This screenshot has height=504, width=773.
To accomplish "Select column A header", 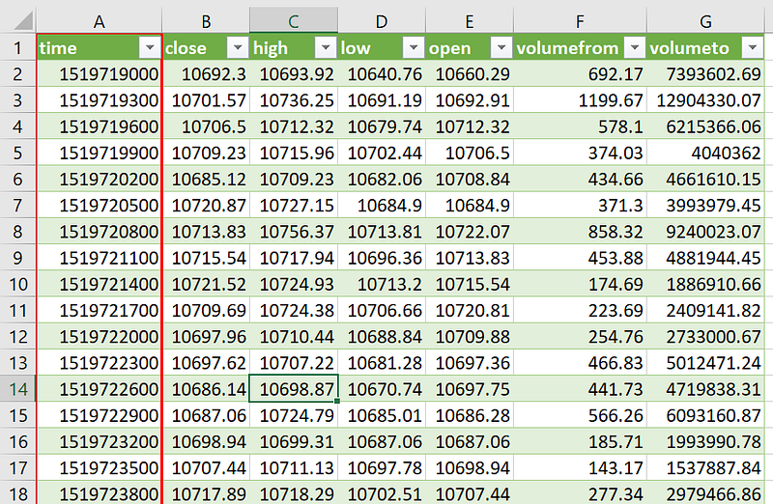I will [100, 21].
